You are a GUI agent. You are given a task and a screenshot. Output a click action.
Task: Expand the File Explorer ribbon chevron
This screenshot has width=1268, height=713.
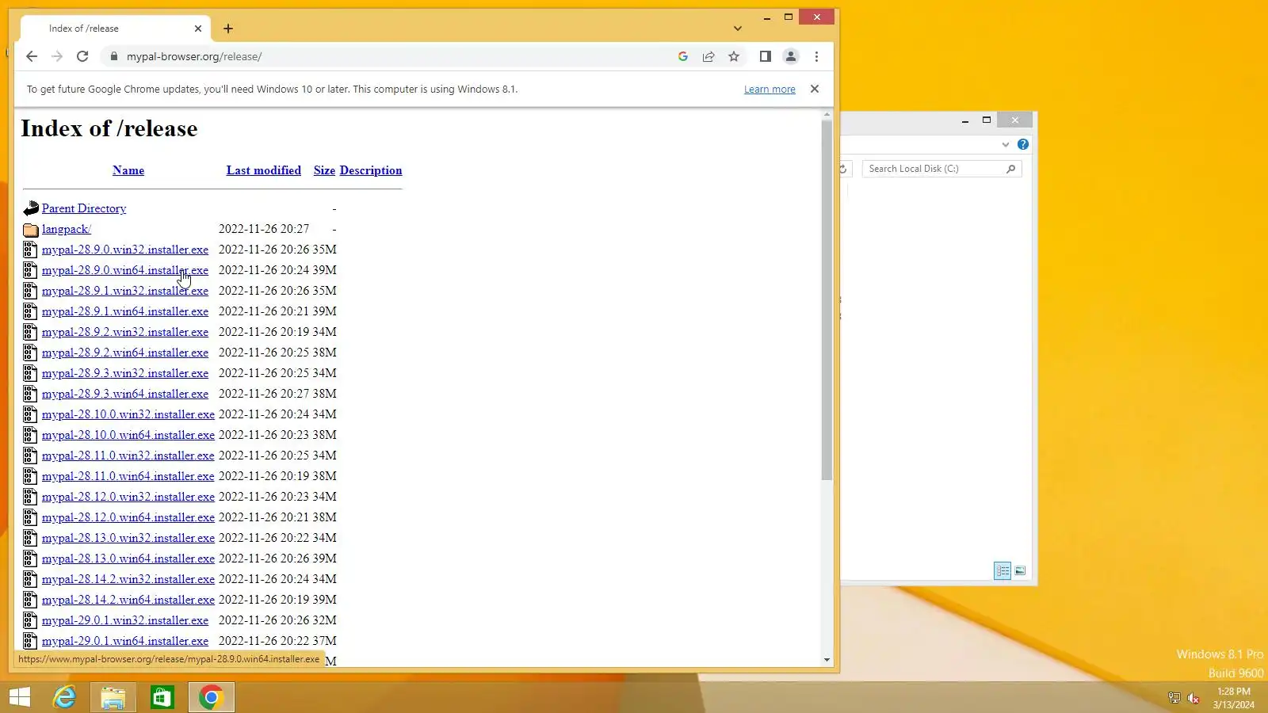tap(1006, 144)
